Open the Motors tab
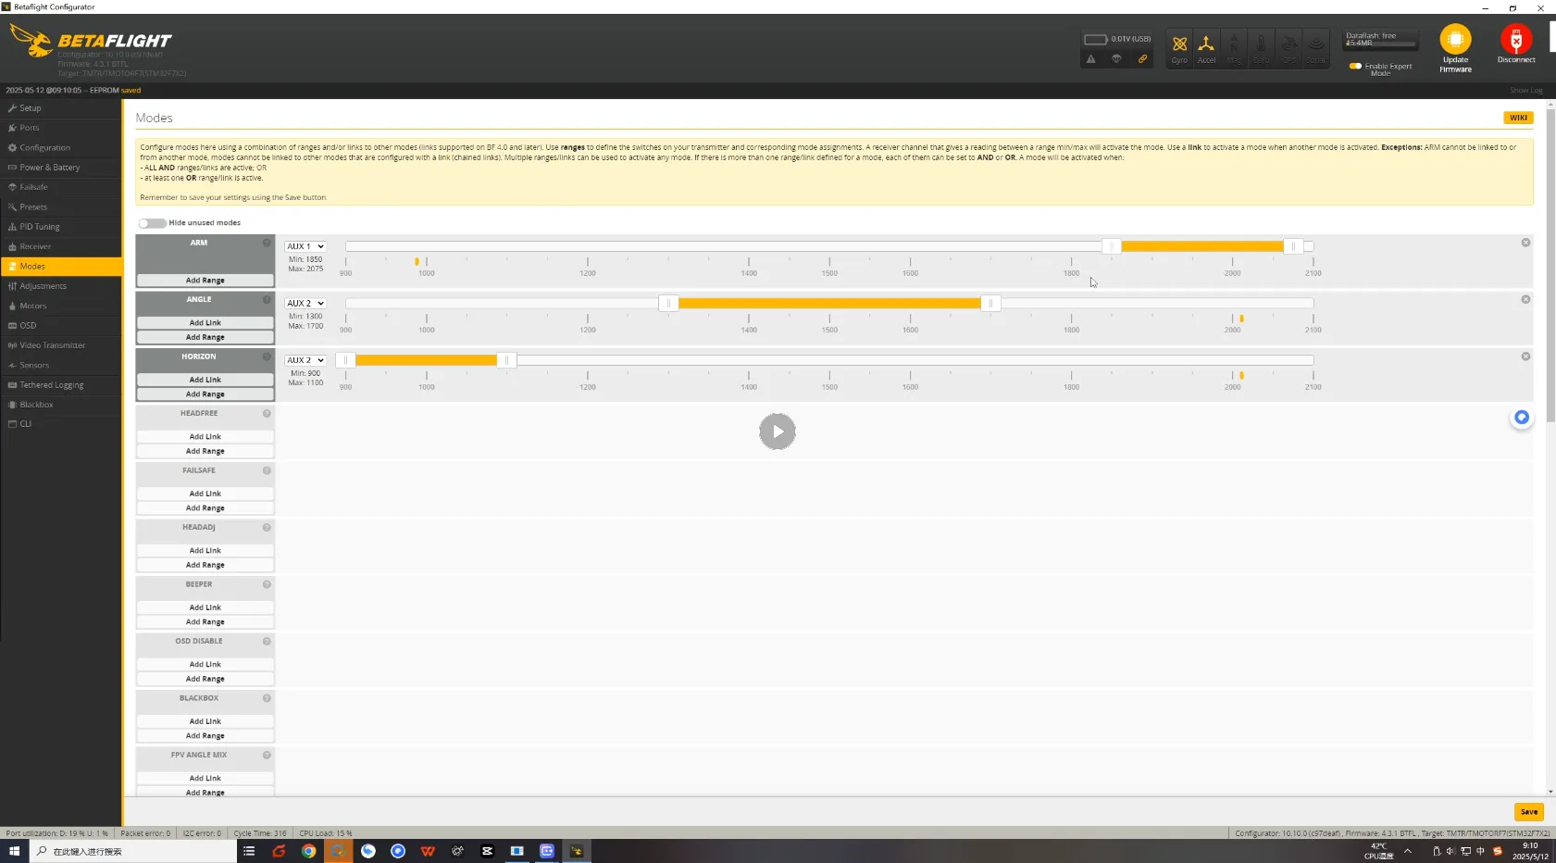Screen dimensions: 1556x863 pos(61,306)
